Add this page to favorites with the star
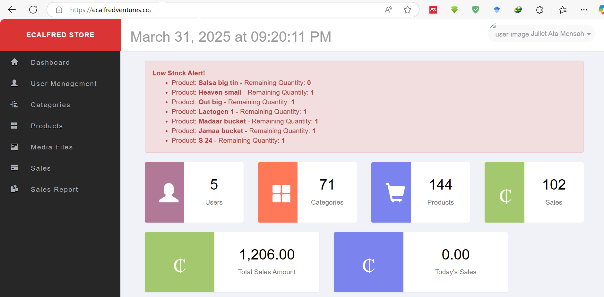The height and width of the screenshot is (297, 604). coord(408,10)
